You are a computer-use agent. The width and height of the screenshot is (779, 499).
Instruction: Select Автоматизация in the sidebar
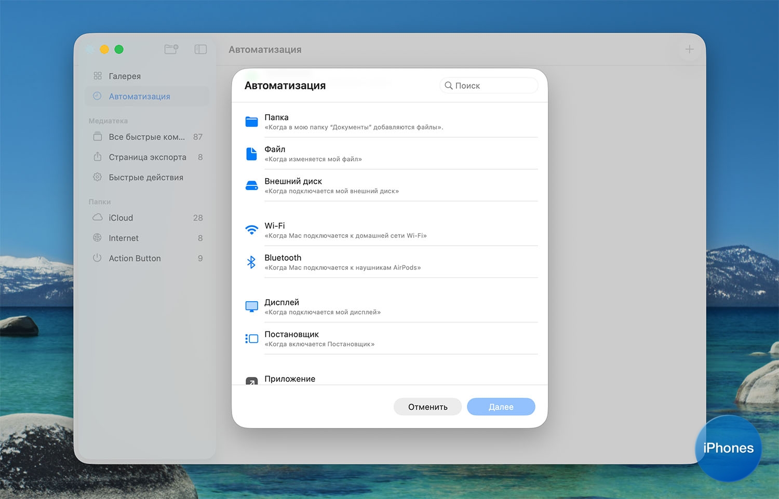click(139, 96)
